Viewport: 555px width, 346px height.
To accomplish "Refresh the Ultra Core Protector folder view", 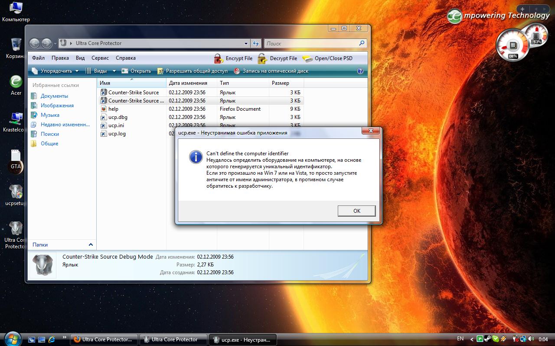I will [256, 43].
